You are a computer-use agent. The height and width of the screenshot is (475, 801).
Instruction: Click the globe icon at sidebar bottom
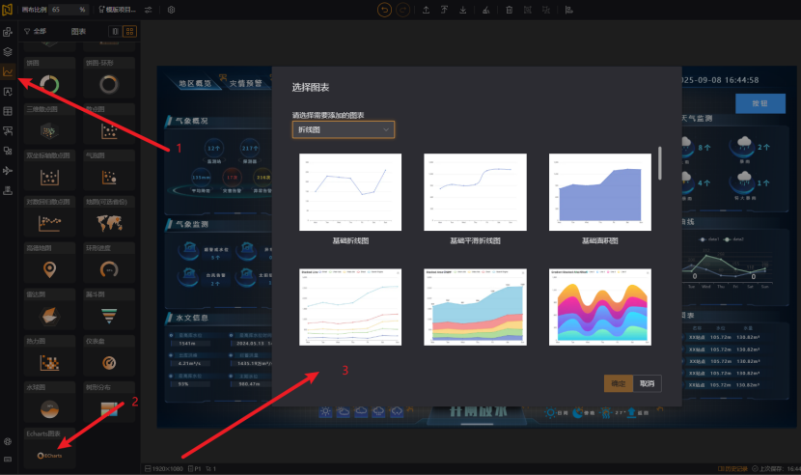[x=8, y=441]
